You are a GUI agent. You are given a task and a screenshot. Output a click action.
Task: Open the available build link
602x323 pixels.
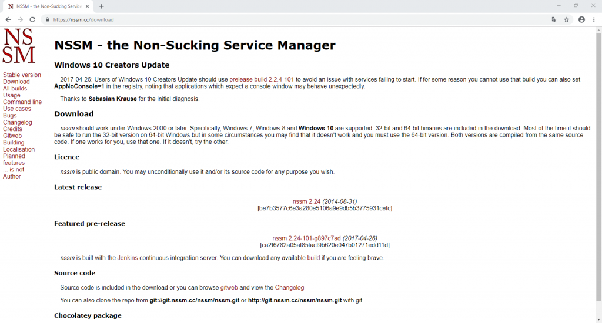[313, 258]
